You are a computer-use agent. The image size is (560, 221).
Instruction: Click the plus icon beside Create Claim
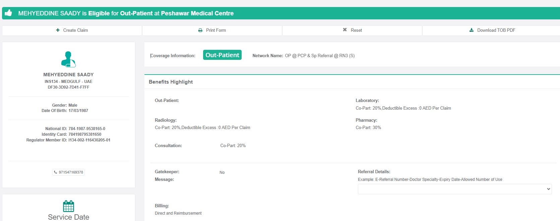pos(58,30)
